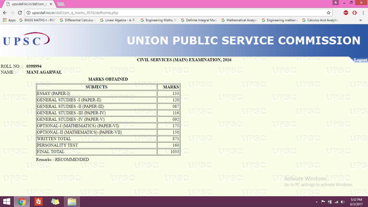Click the roll number 0398994
This screenshot has height=207, width=368.
[x=34, y=66]
